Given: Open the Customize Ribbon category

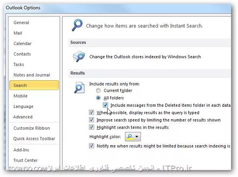Looking at the screenshot, I should point(32,128).
